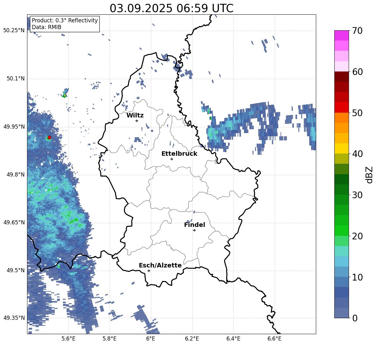
Task: Click the 03.09.2025 06:59 UTC title
Action: 172,8
